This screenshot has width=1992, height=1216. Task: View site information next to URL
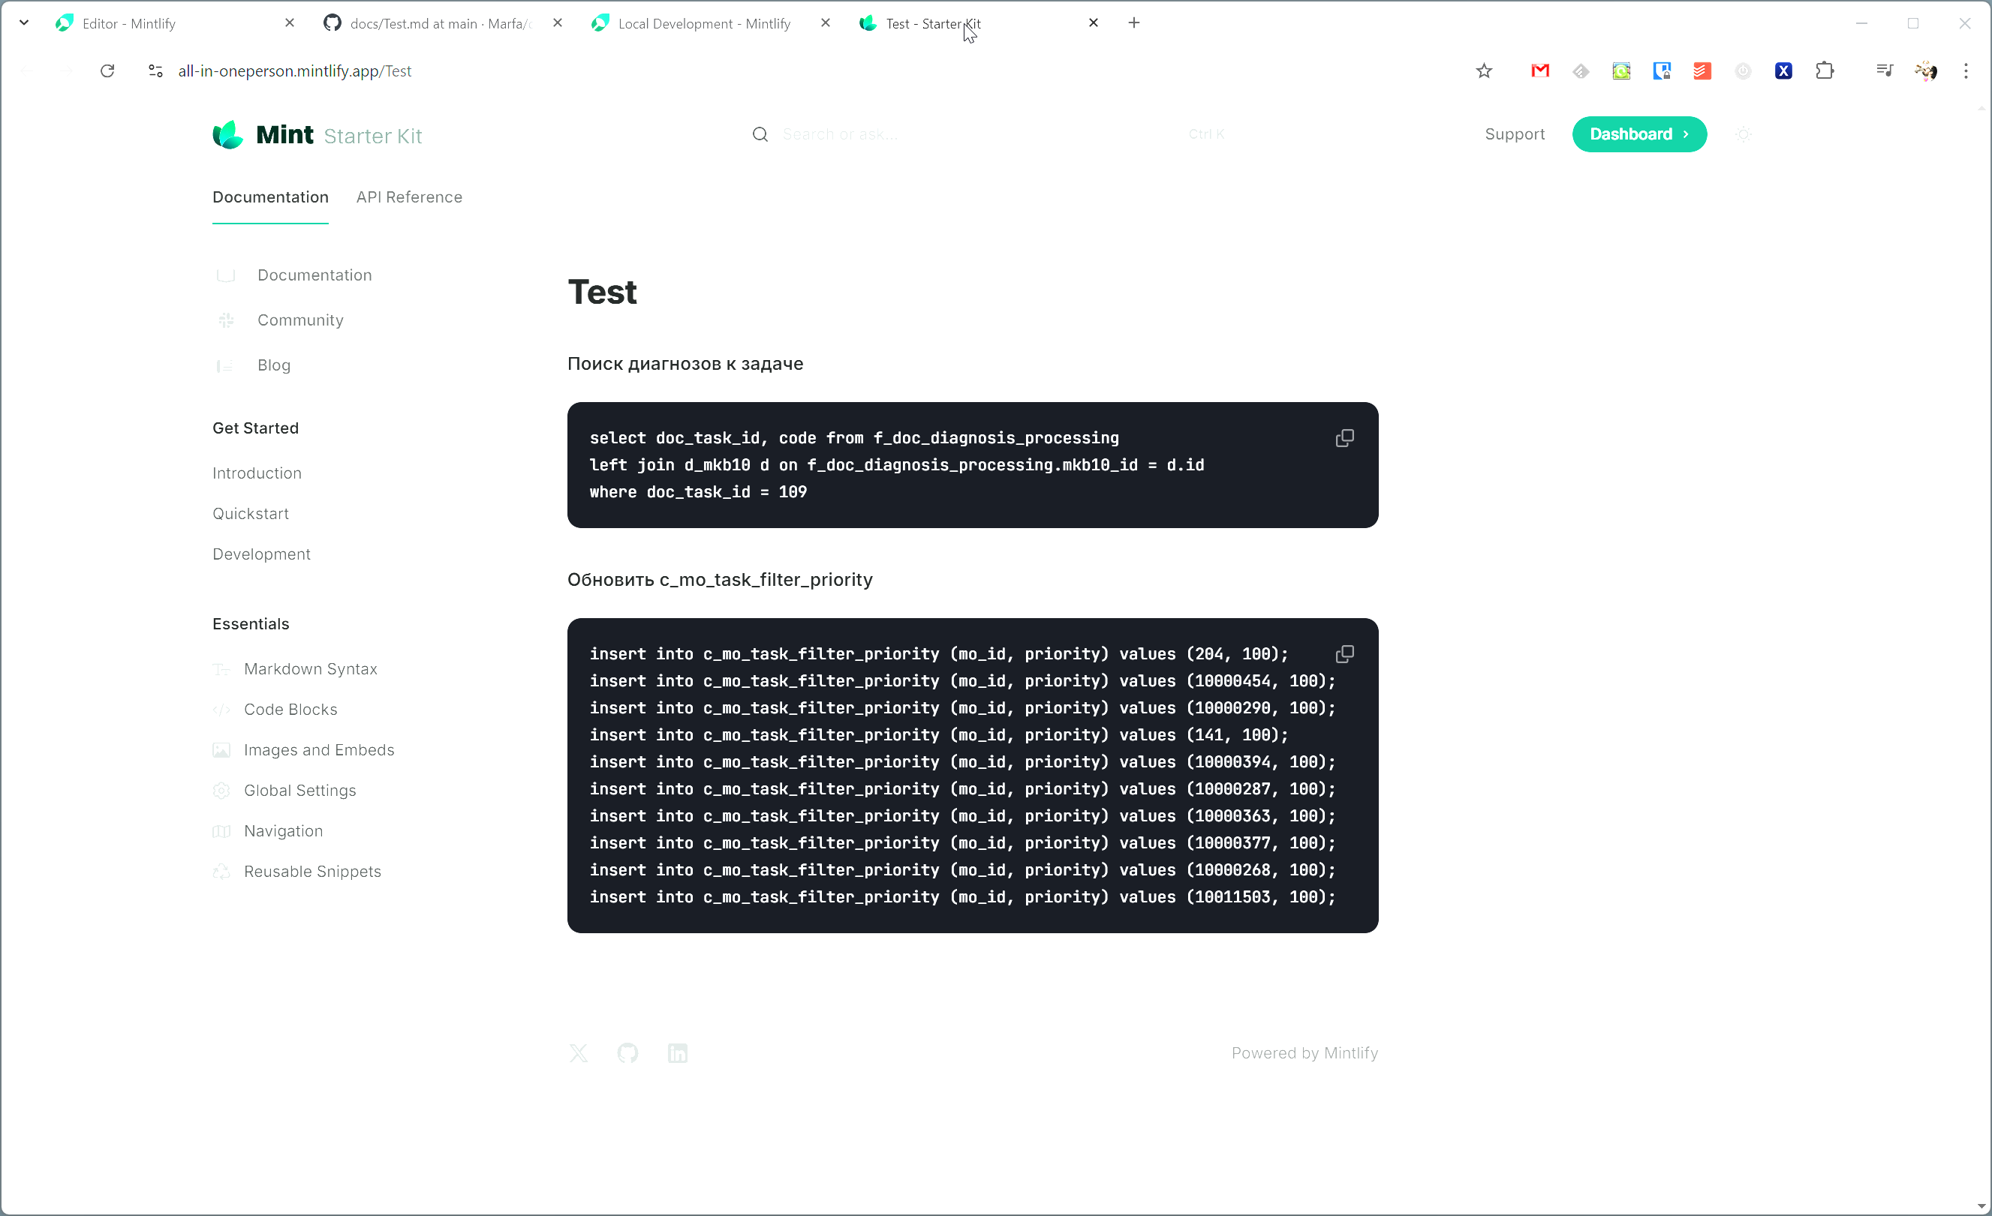156,71
